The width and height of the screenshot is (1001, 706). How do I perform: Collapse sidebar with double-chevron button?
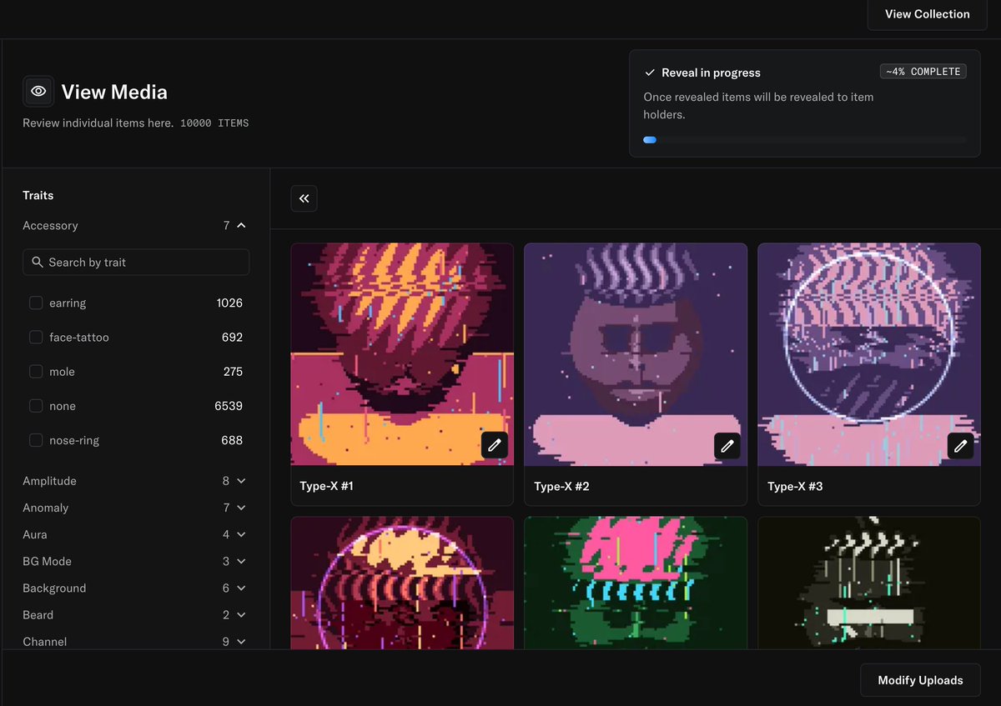coord(304,198)
